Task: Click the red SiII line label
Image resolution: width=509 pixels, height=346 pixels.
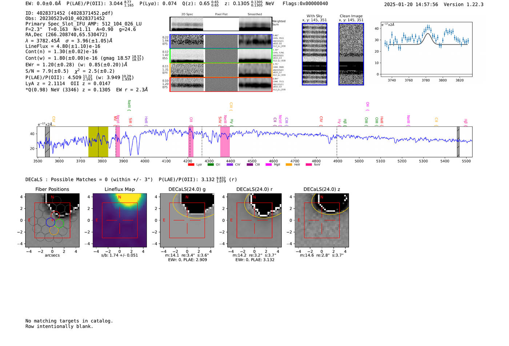Action: pyautogui.click(x=131, y=121)
